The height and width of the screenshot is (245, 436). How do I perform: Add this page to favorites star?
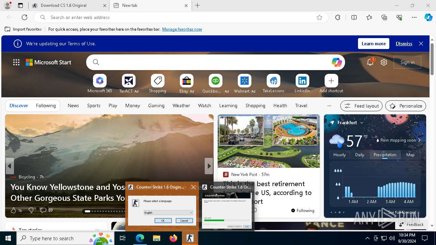click(320, 17)
